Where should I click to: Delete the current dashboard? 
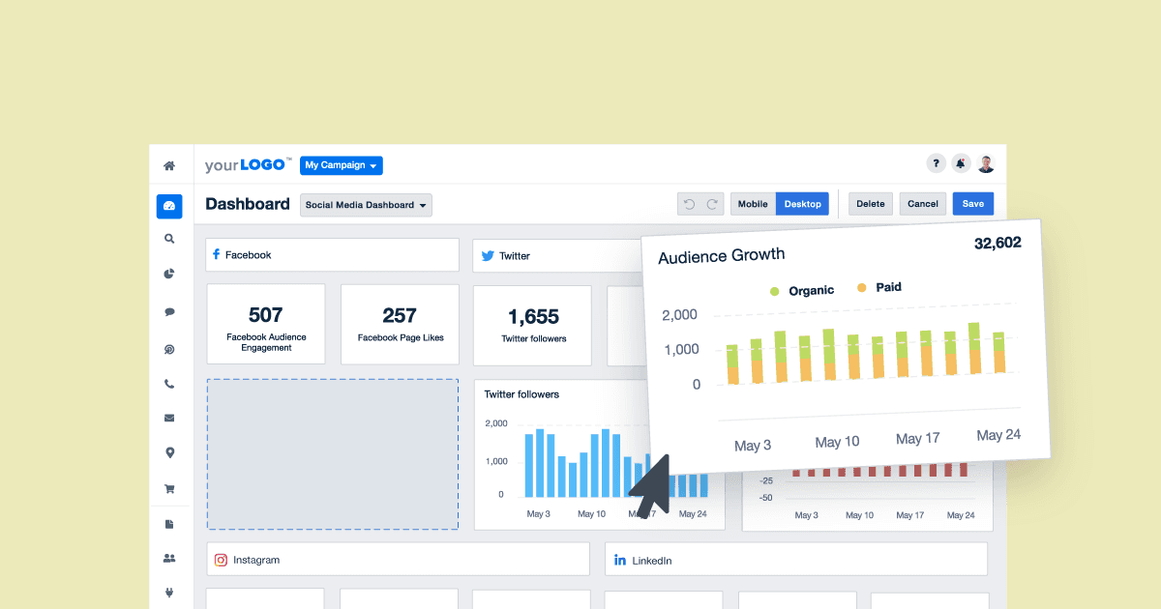pos(870,204)
